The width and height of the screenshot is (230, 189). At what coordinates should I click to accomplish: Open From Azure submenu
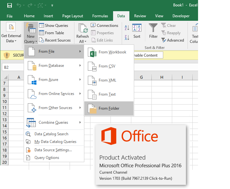54,80
